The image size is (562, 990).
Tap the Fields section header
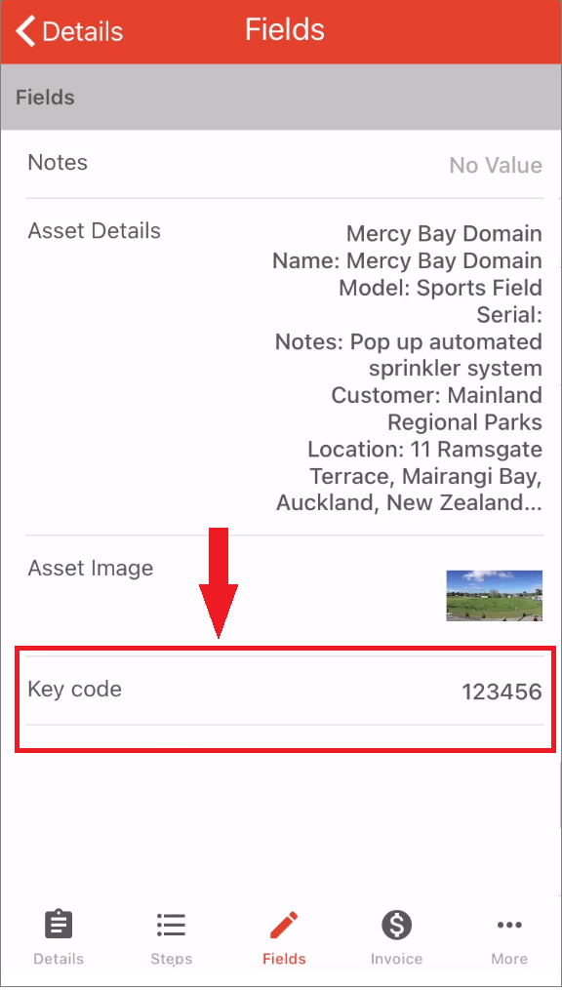coord(46,98)
